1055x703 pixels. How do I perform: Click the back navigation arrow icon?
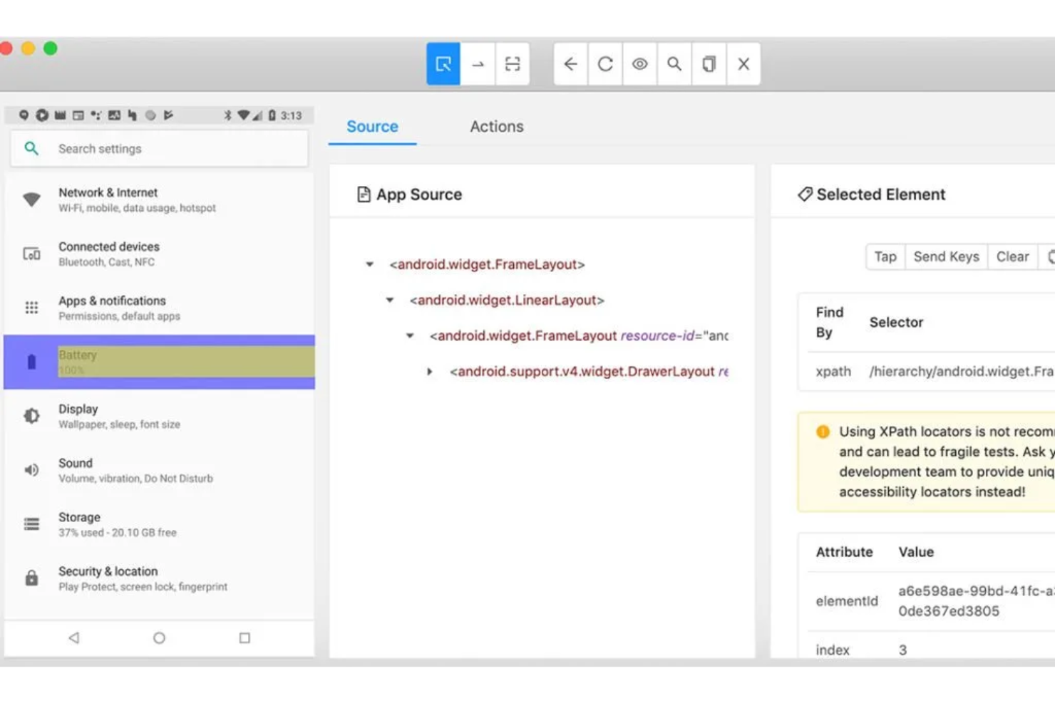[x=570, y=64]
